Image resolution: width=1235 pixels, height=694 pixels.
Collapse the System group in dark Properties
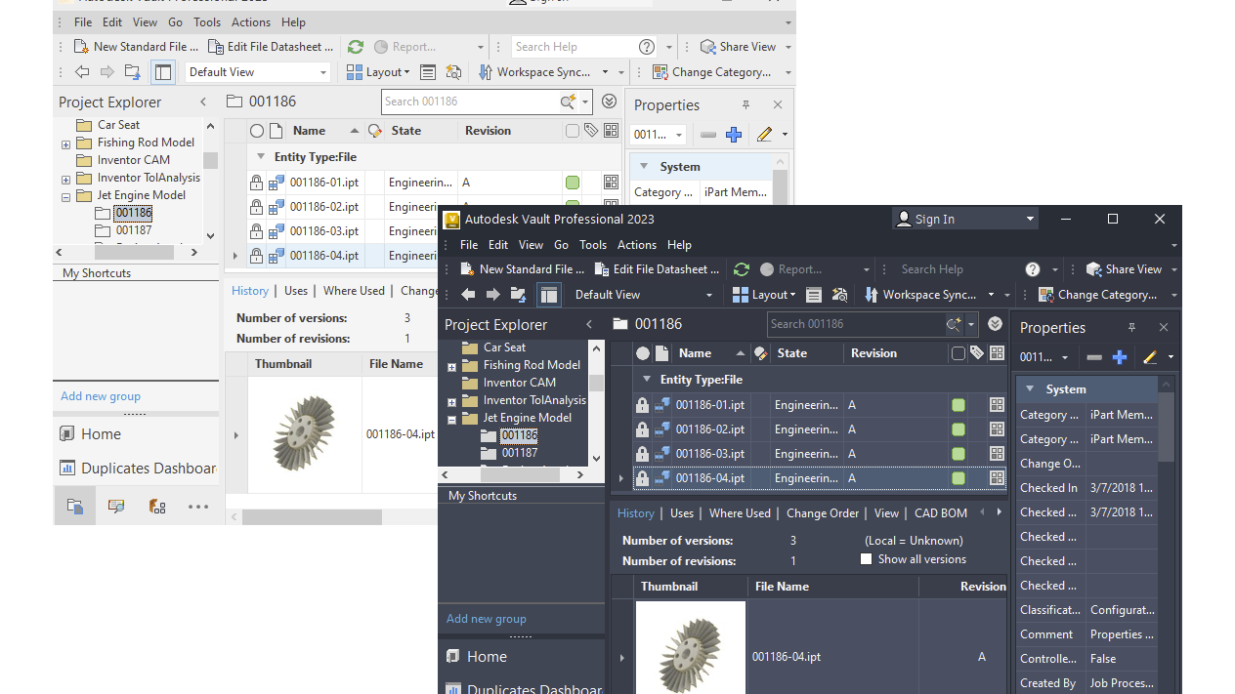click(1030, 388)
